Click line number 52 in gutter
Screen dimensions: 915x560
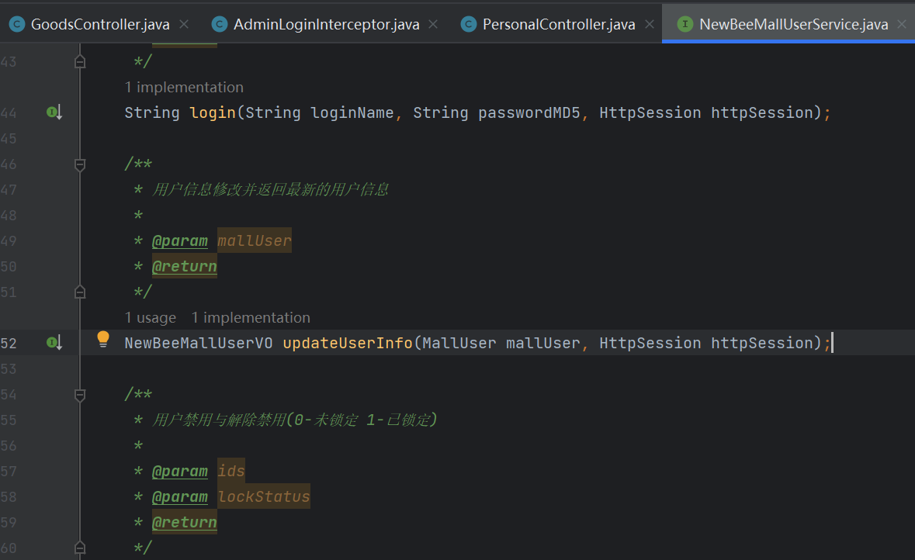[9, 343]
